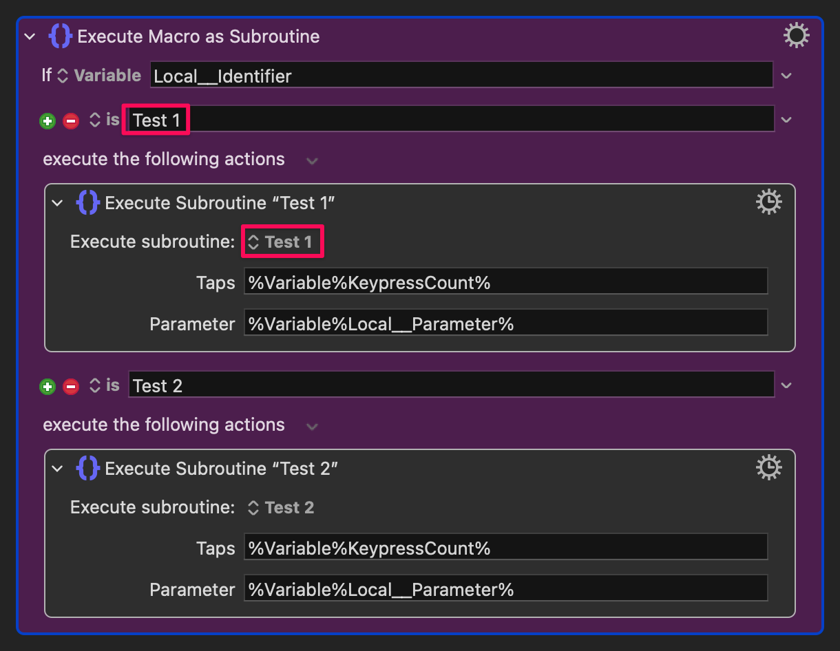Click the Local__Identifier variable field

point(461,75)
